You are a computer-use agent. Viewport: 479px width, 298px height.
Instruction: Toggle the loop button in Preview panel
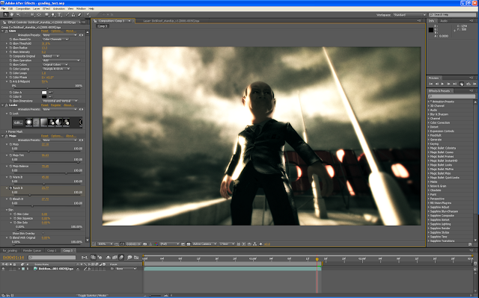click(x=469, y=84)
